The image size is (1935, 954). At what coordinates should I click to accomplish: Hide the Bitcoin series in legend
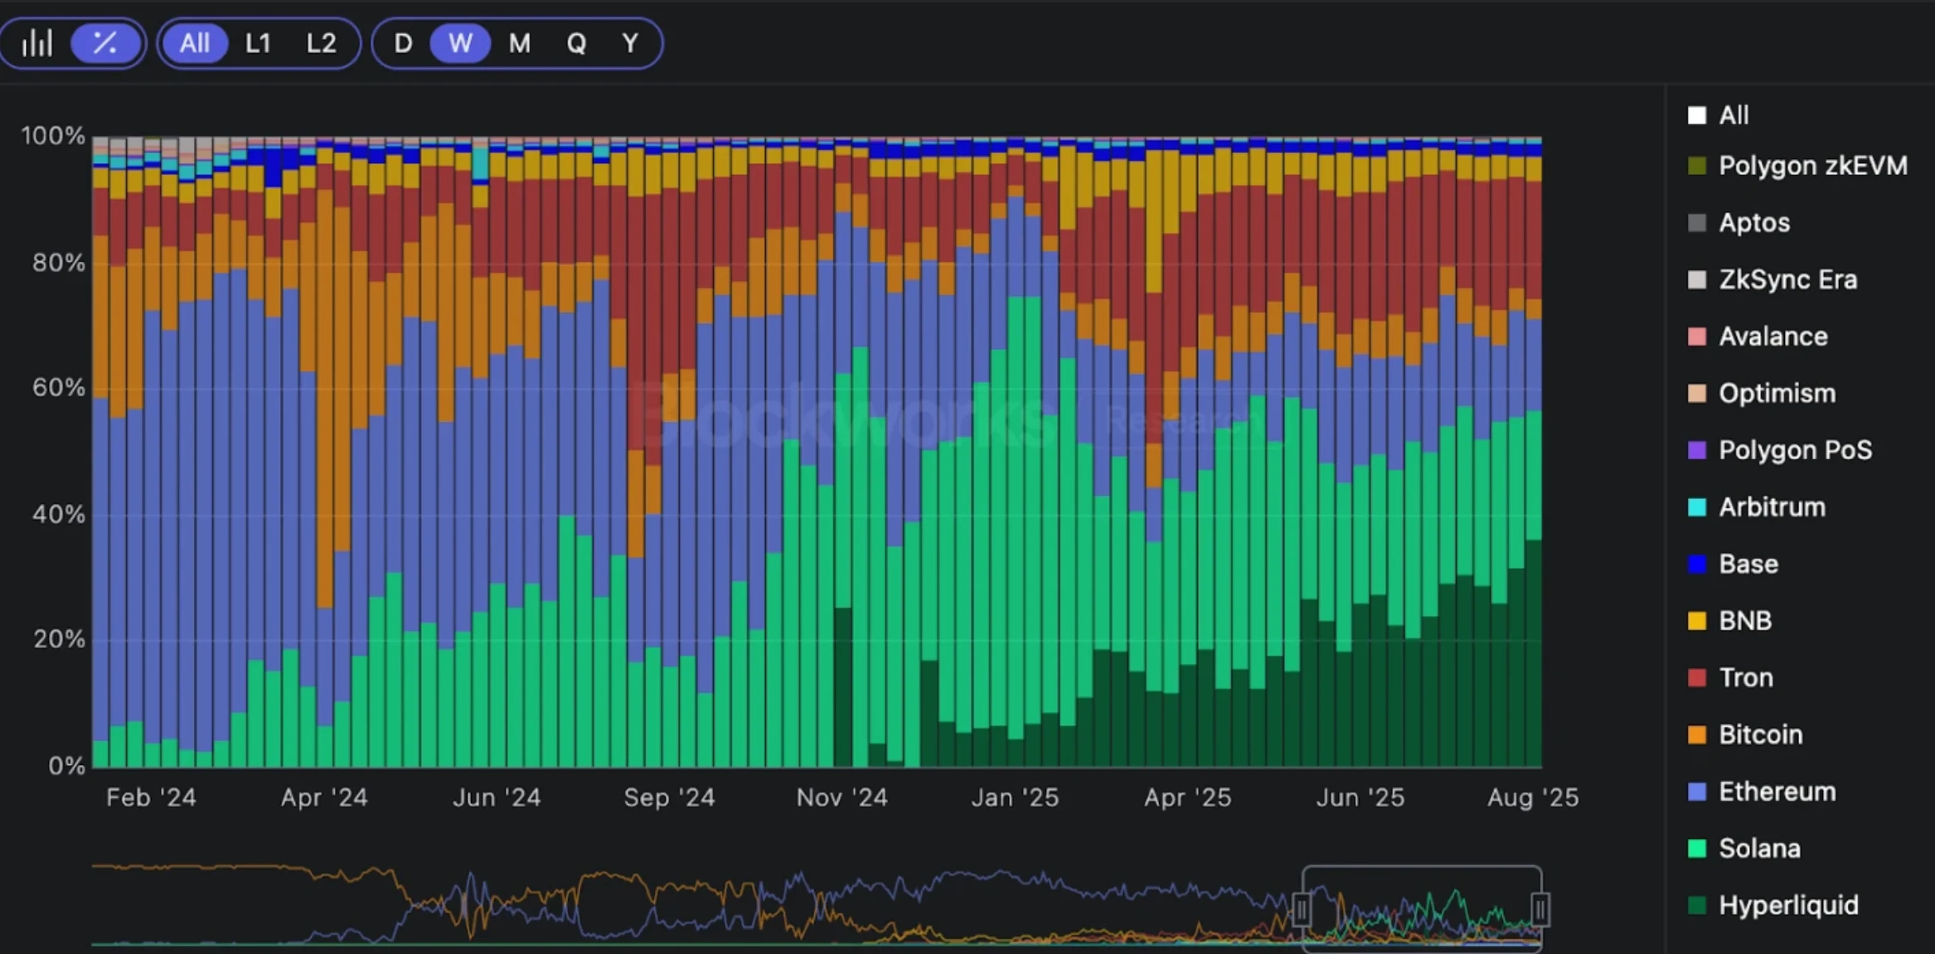click(x=1760, y=734)
